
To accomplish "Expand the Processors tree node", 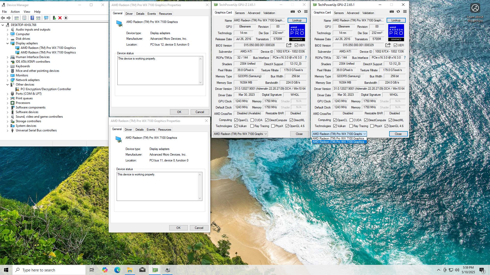I will [x=7, y=103].
